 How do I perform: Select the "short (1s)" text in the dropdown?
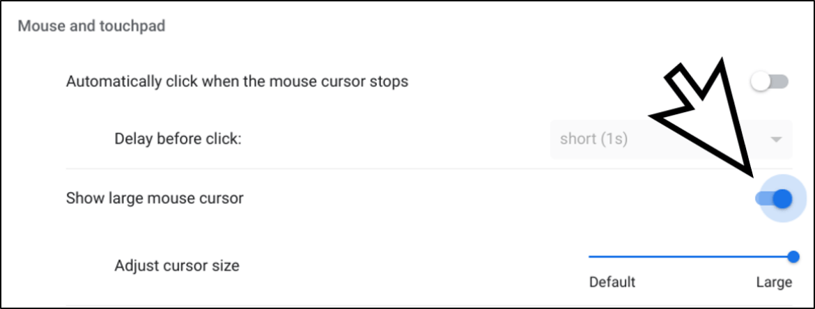click(593, 139)
